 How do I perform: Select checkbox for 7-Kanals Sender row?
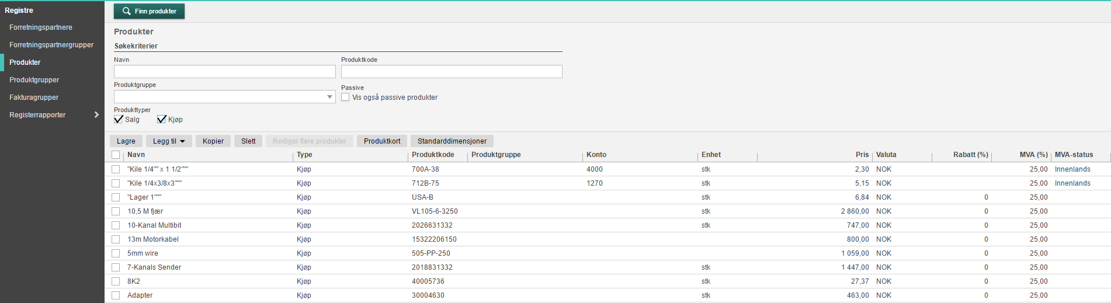tap(116, 267)
